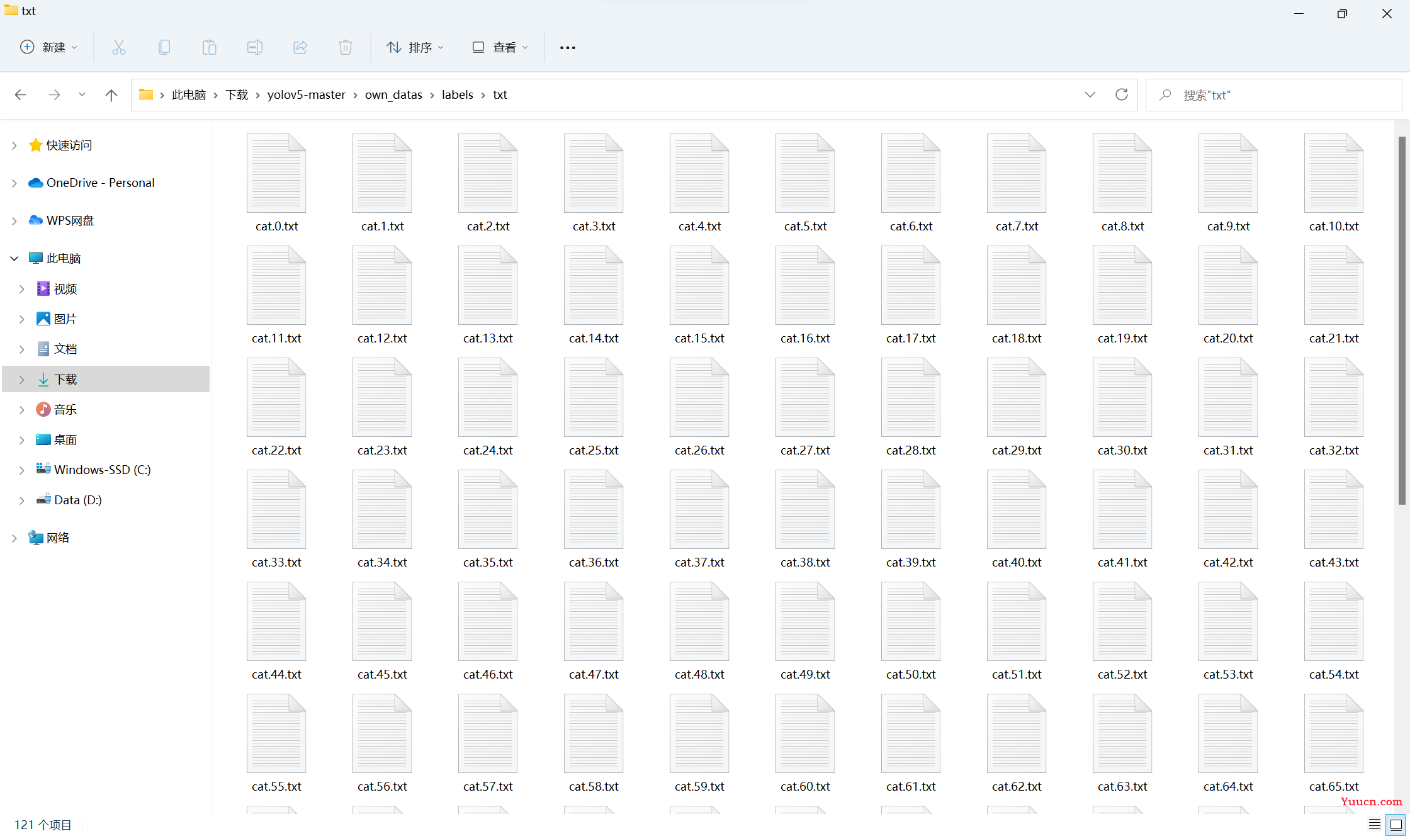
Task: Open 图片 in the navigation pane
Action: 65,319
